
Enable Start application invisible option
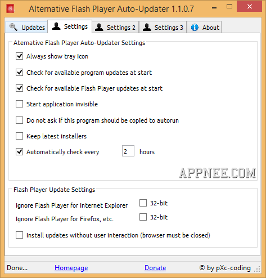(x=20, y=104)
